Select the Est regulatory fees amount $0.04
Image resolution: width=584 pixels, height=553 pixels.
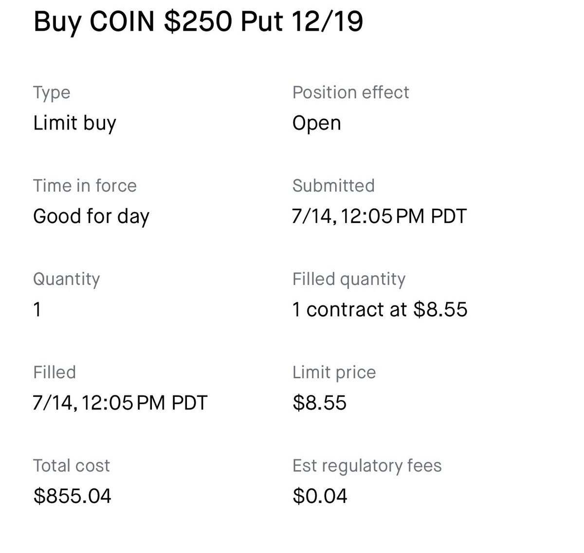pos(320,496)
